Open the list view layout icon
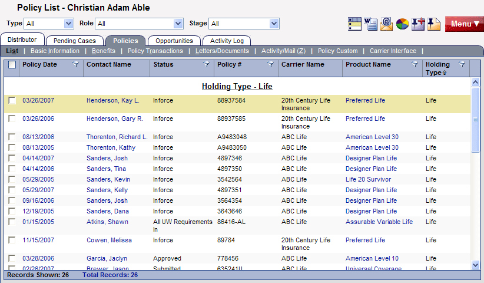Viewport: 484px width, 283px height. [354, 24]
